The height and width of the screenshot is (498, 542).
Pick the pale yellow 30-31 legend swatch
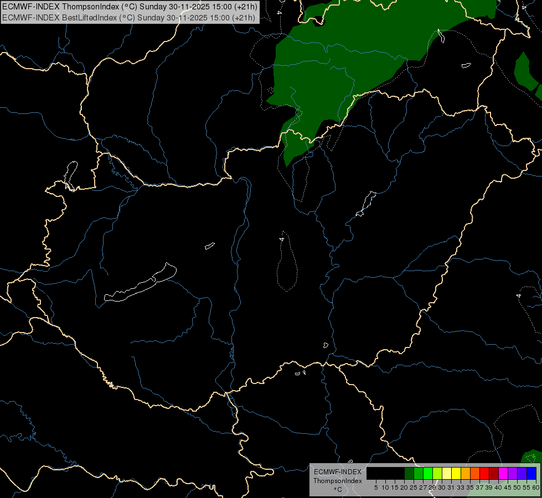447,473
